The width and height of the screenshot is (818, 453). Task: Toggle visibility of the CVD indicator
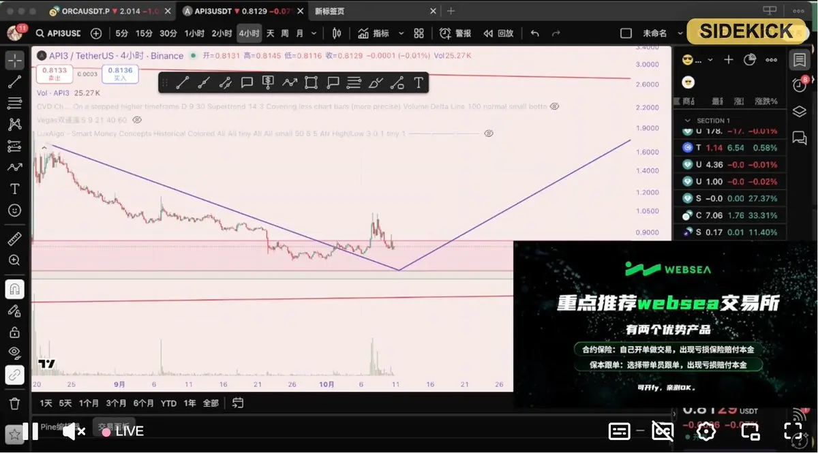click(555, 107)
